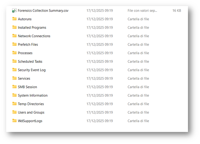This screenshot has height=144, width=200.
Task: Select the Autoruns folder name
Action: pyautogui.click(x=25, y=19)
